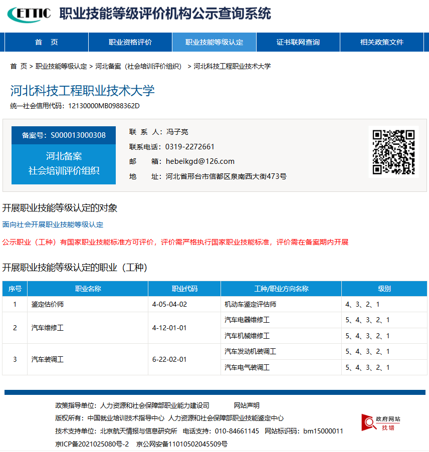Open the 职业资格评价 menu
The height and width of the screenshot is (452, 429).
130,42
